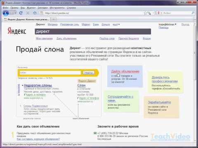Click Зарабатывайте link in orange card
The height and width of the screenshot is (148, 198).
click(159, 102)
